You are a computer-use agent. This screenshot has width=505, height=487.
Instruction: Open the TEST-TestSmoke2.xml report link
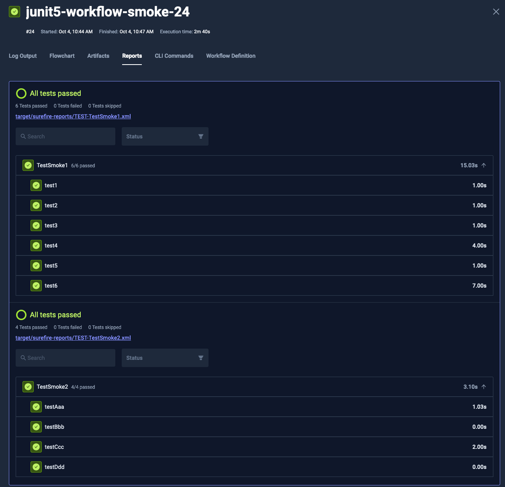click(x=73, y=337)
